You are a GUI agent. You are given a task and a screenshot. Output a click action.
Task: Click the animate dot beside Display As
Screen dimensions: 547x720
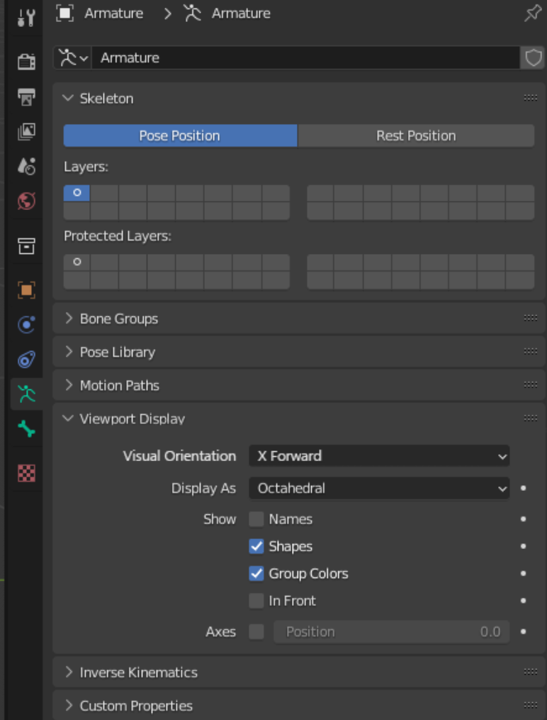(x=523, y=488)
